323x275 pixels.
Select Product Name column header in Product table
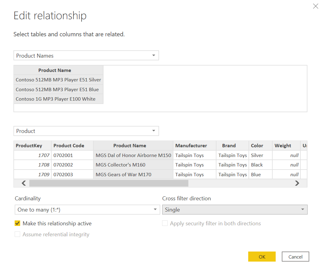coord(133,146)
